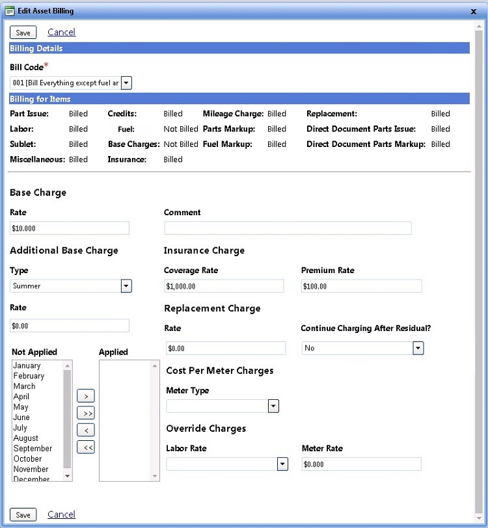The height and width of the screenshot is (528, 488).
Task: Click the Replacement Charge Rate field
Action: tap(226, 348)
